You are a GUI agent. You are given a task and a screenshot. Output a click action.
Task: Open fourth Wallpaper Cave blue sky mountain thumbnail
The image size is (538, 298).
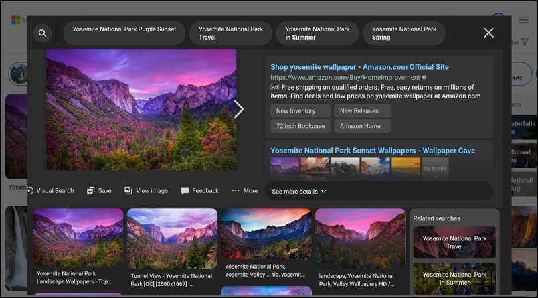375,169
